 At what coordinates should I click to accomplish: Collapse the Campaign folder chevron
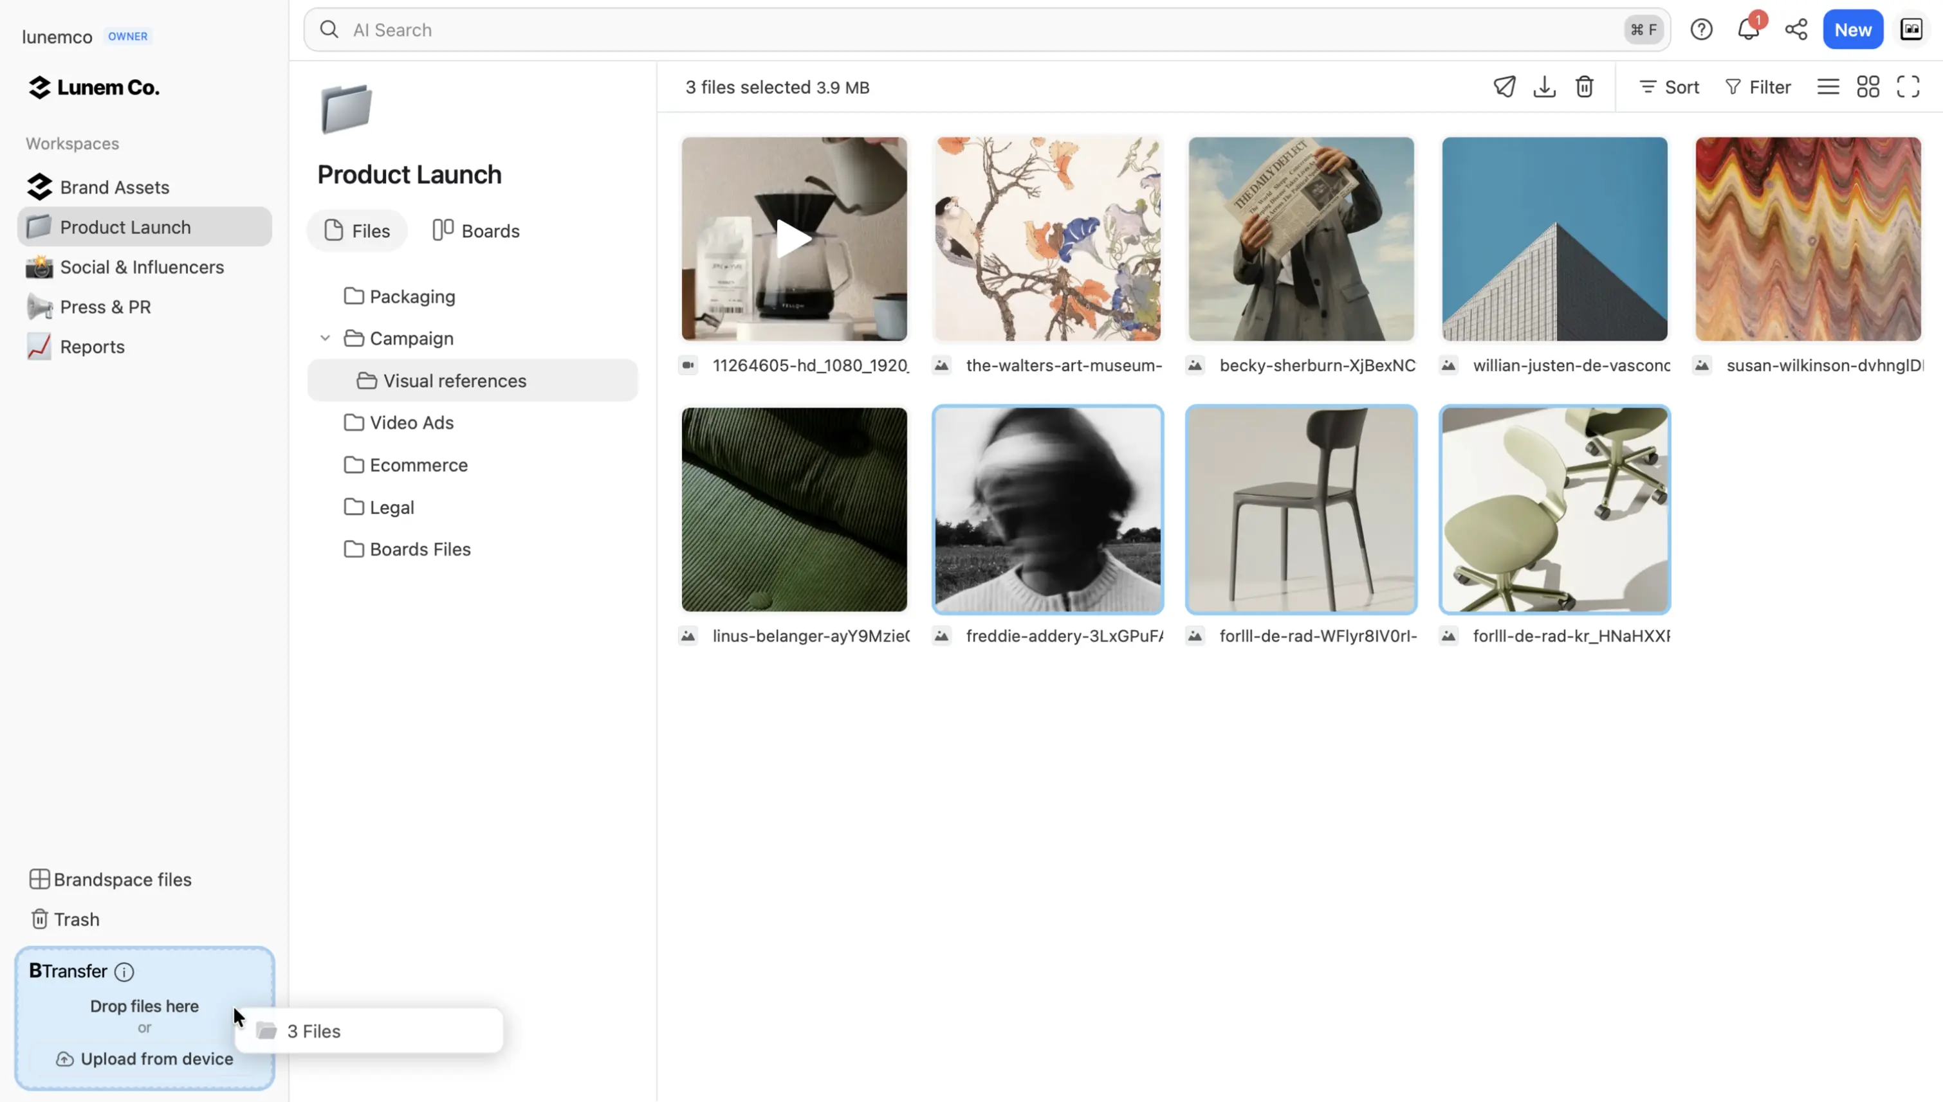coord(325,338)
